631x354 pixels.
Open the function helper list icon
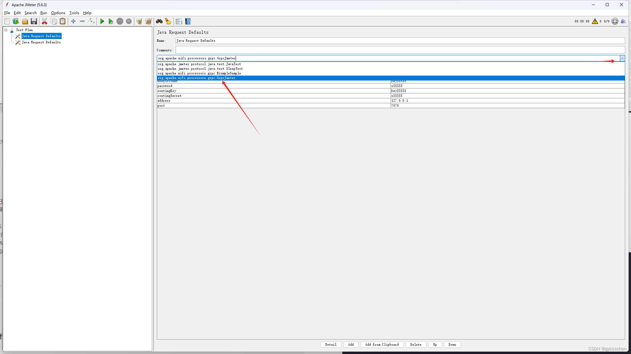click(x=179, y=21)
